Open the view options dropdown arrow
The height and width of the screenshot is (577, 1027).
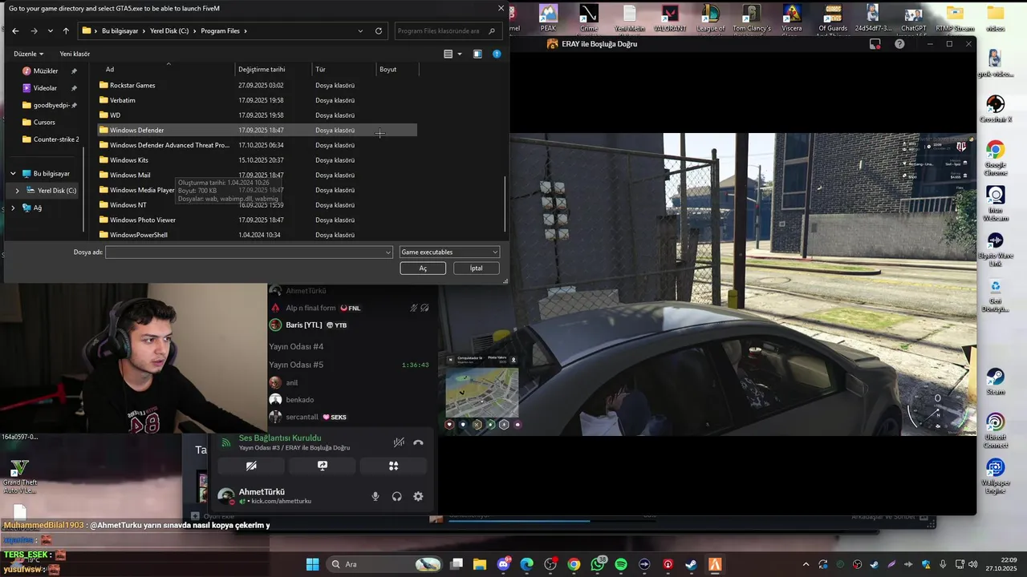[460, 54]
